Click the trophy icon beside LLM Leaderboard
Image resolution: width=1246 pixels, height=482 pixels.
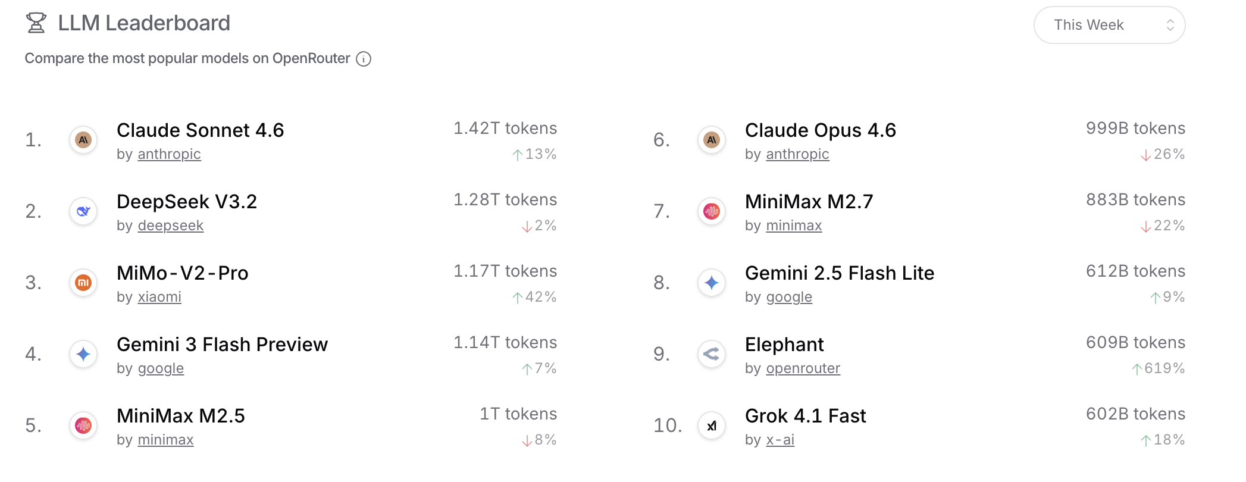36,23
